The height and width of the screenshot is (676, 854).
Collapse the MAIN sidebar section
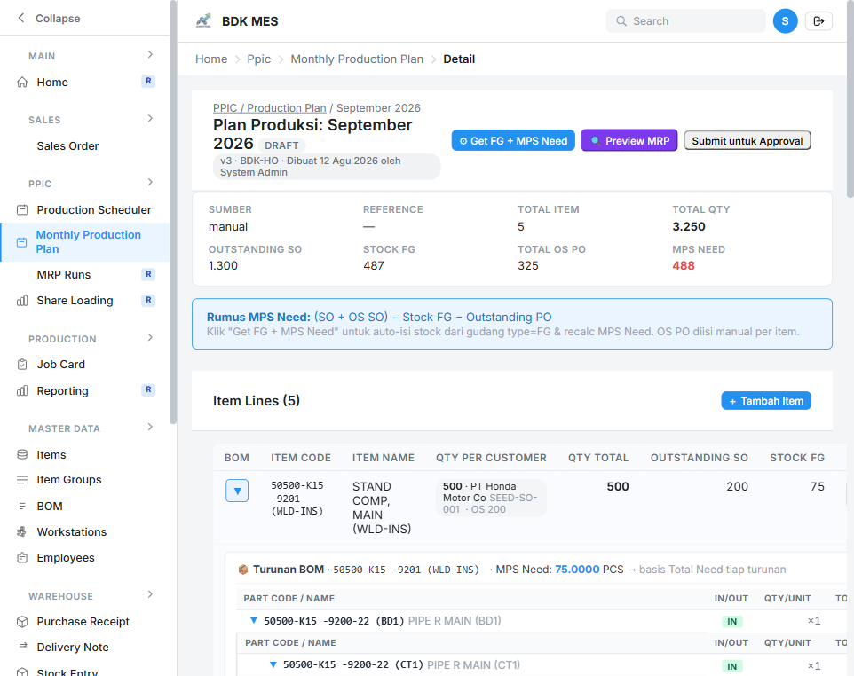[150, 54]
